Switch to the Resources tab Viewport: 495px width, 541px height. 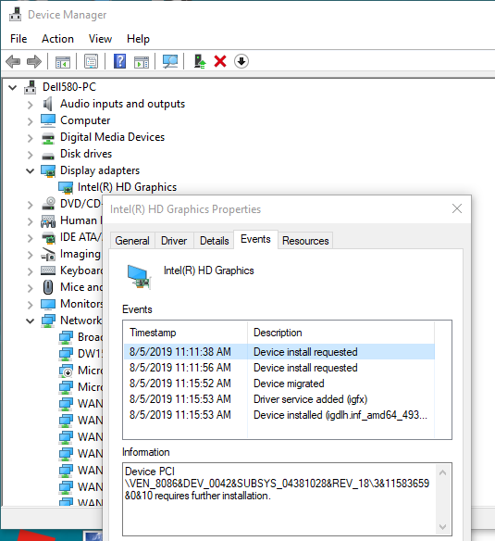[305, 241]
